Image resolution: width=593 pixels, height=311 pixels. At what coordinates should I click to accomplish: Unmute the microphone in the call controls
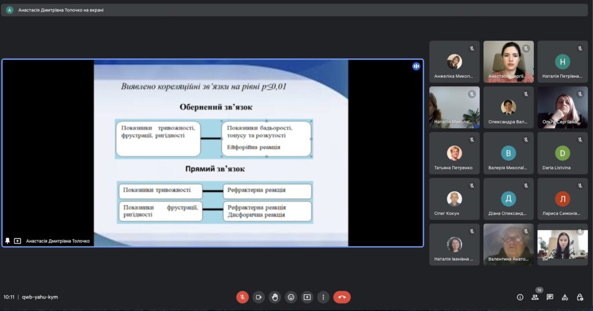point(242,297)
